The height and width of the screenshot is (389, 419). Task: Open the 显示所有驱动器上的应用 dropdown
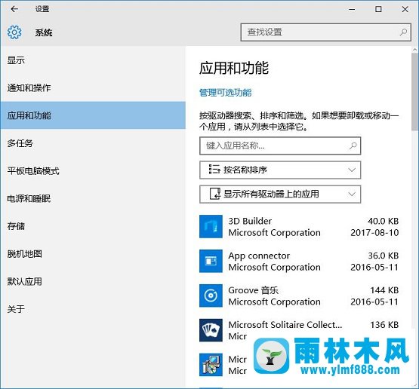point(280,194)
